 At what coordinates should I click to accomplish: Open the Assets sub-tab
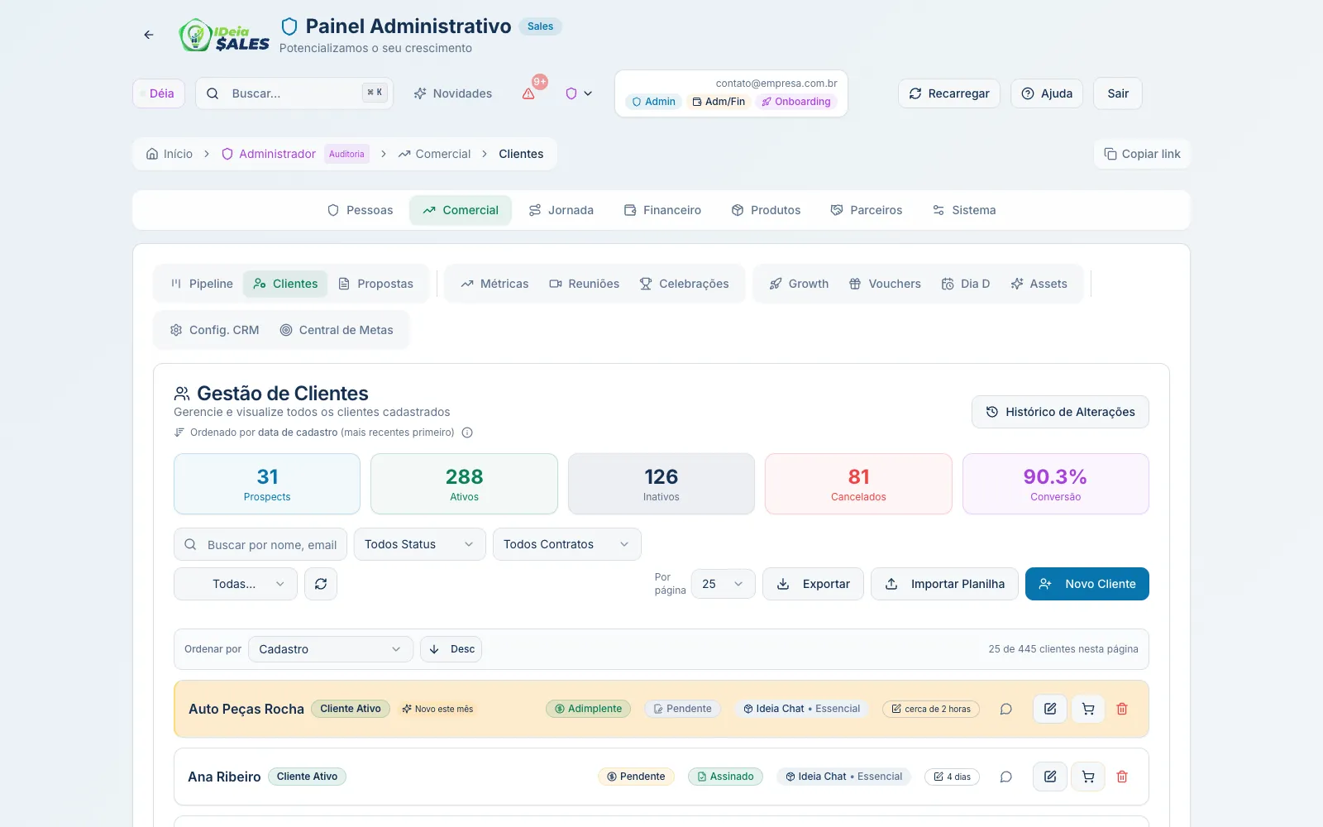click(1039, 284)
